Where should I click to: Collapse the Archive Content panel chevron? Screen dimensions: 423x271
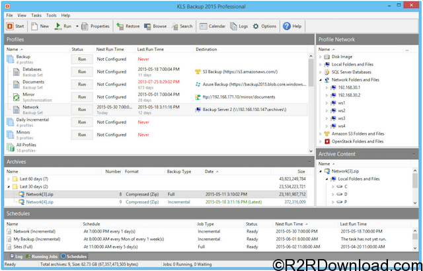click(414, 154)
